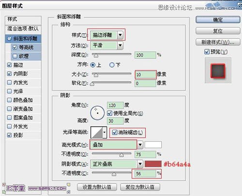Click shadow opacity field 56
The width and height of the screenshot is (242, 196).
click(145, 173)
